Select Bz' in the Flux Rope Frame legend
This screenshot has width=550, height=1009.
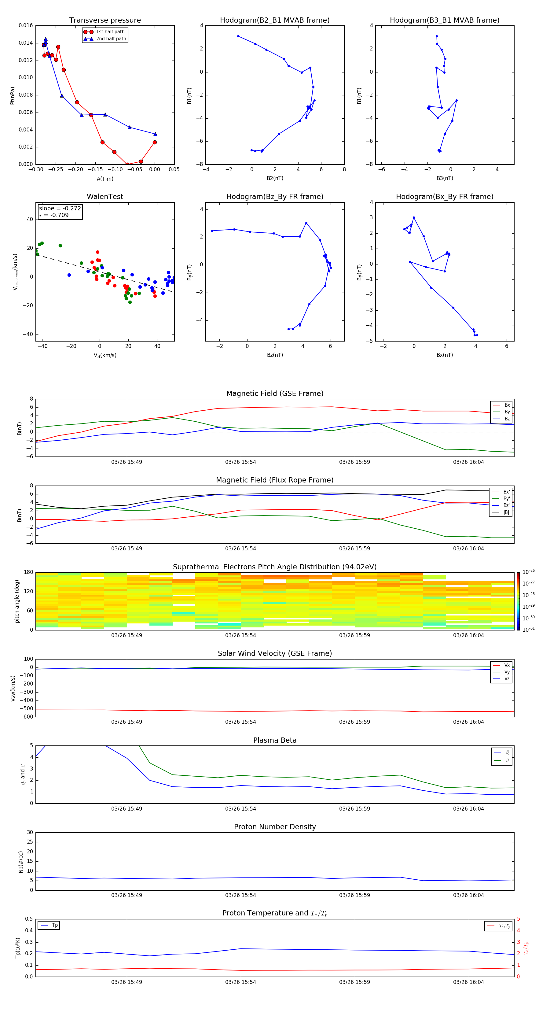pyautogui.click(x=501, y=505)
